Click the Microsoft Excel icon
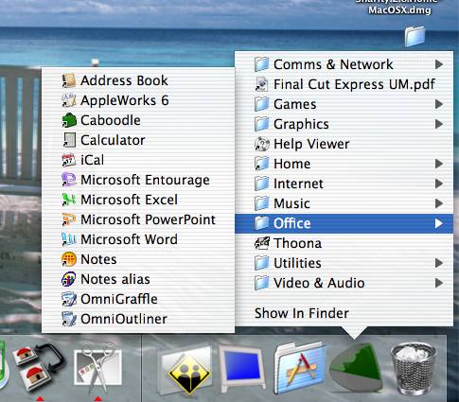 click(x=69, y=200)
